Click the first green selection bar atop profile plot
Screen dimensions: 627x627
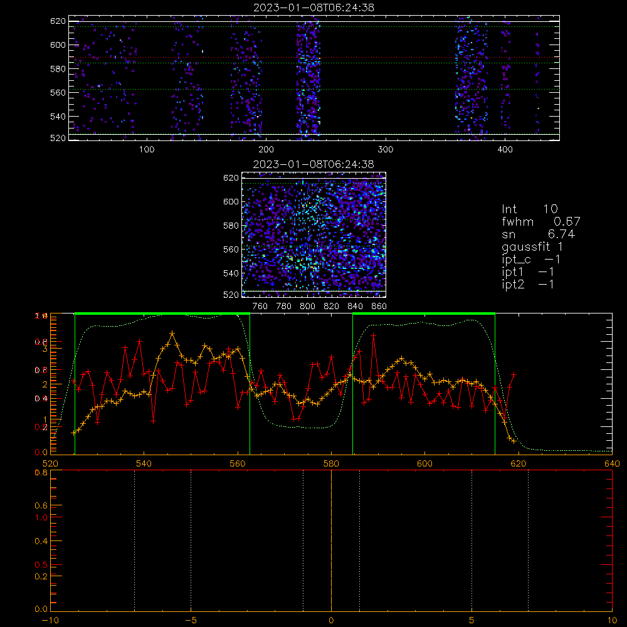click(162, 314)
